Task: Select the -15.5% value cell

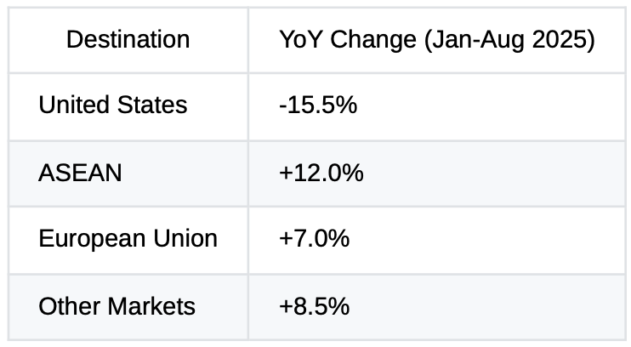Action: pos(436,106)
